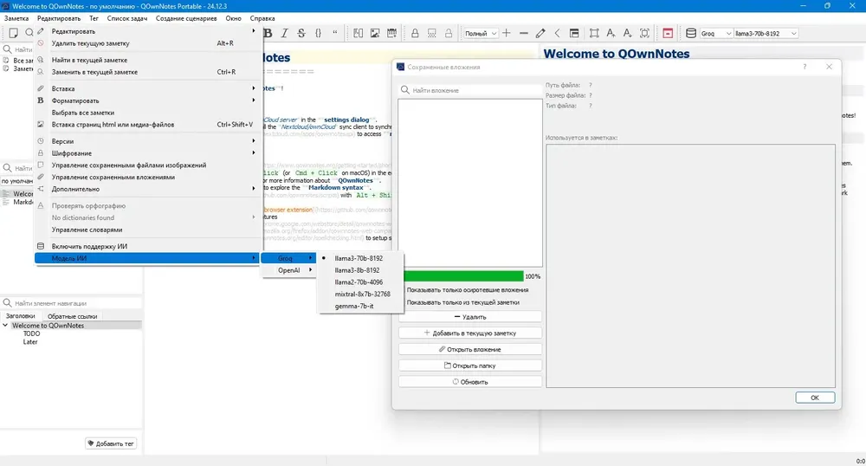Expand the Вставка submenu arrow
The width and height of the screenshot is (866, 466).
pos(254,88)
